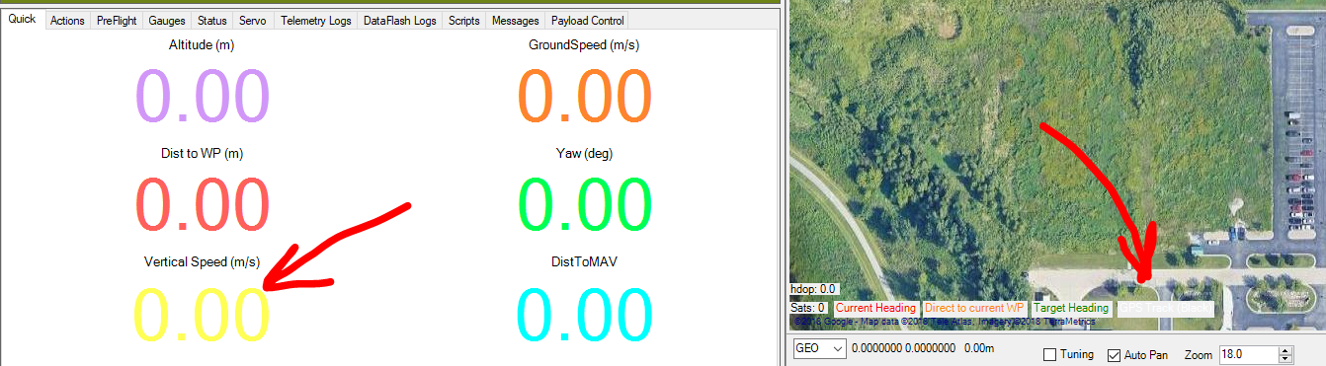Click the DistToMAV label
The height and width of the screenshot is (366, 1326).
pos(585,261)
